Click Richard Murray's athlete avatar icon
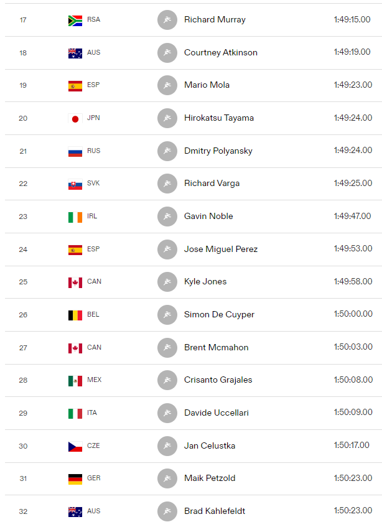 [x=167, y=20]
